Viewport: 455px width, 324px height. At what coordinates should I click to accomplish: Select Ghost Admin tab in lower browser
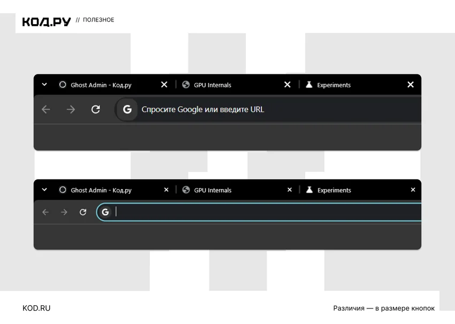(x=113, y=190)
